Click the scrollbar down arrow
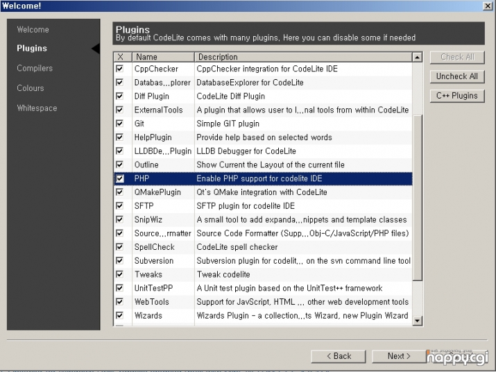Viewport: 496px width, 372px height. pyautogui.click(x=417, y=321)
